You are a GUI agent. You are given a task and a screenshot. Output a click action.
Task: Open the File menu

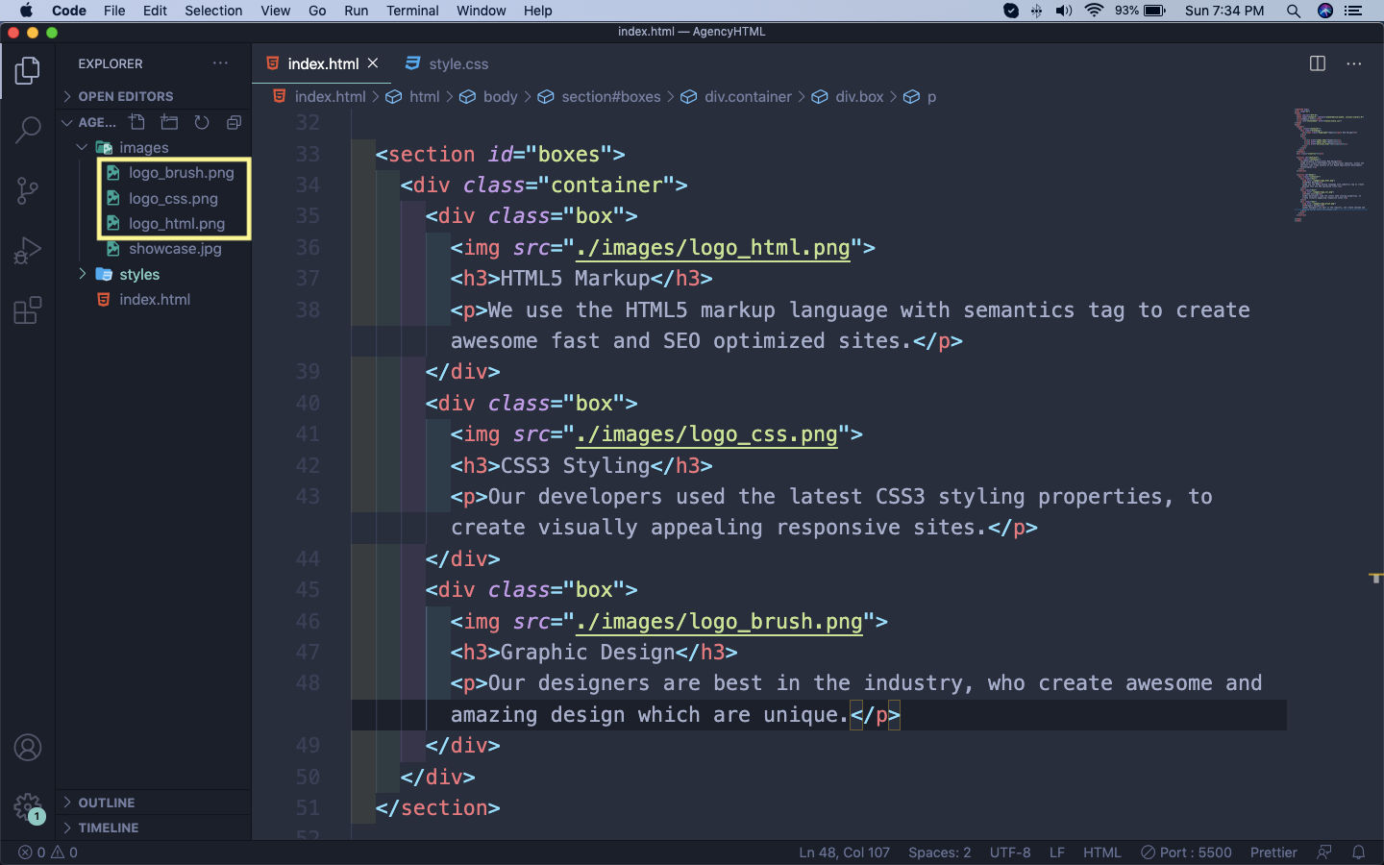click(x=114, y=11)
